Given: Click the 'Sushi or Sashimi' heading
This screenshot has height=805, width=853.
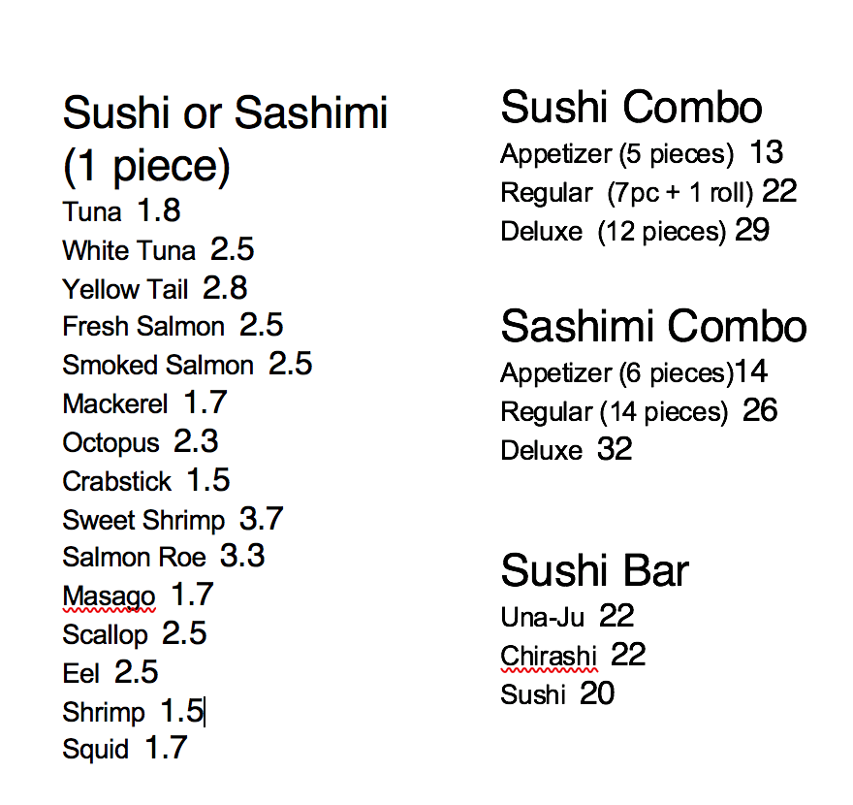Looking at the screenshot, I should tap(225, 113).
